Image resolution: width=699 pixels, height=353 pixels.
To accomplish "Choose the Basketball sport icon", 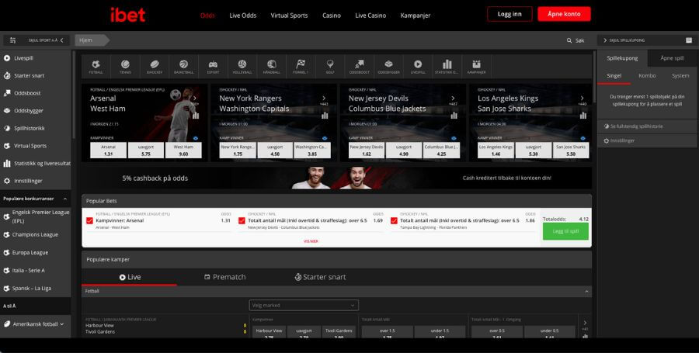I will [x=183, y=66].
